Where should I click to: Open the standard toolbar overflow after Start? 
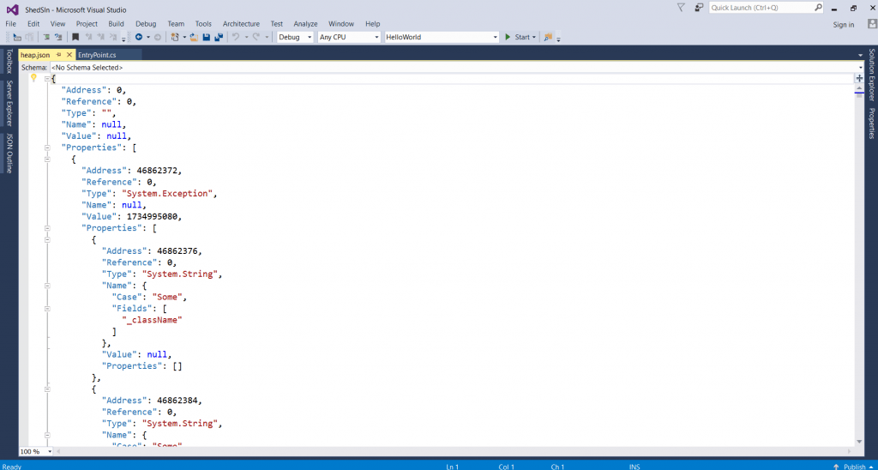[558, 38]
